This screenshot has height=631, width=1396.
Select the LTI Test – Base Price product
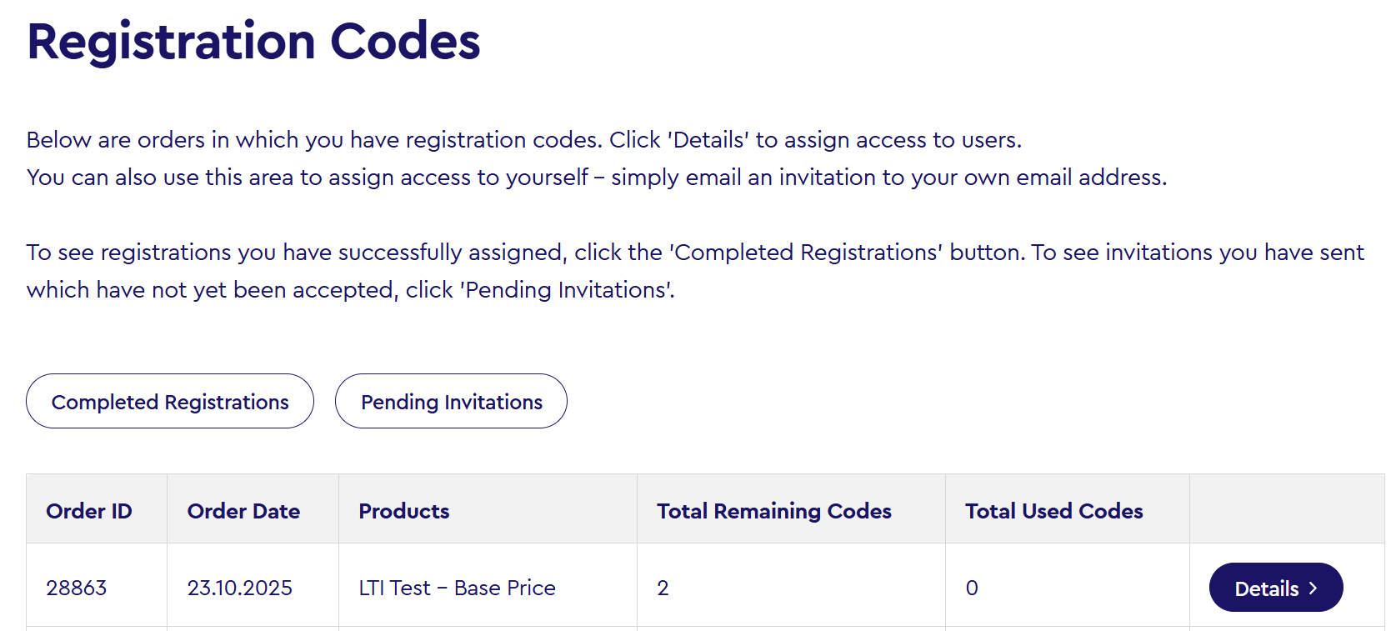pos(457,588)
